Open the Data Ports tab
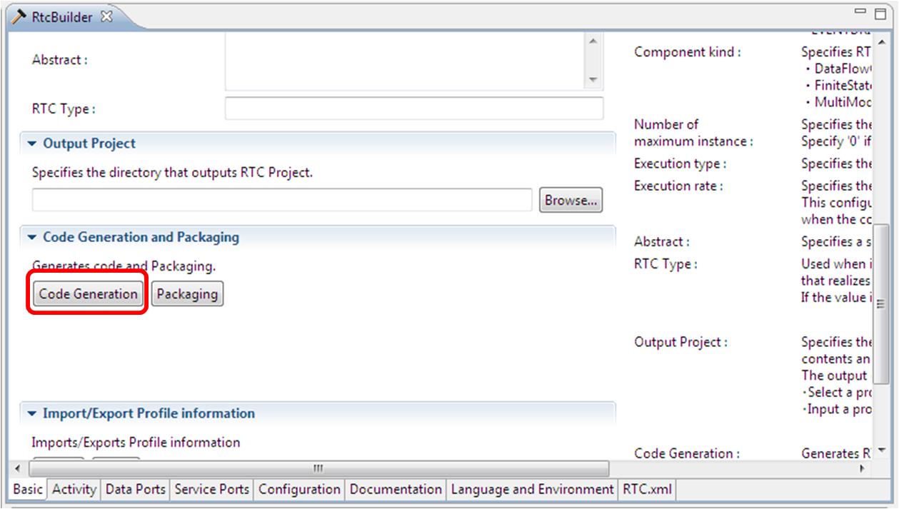Viewport: 899px width, 509px height. pos(135,490)
